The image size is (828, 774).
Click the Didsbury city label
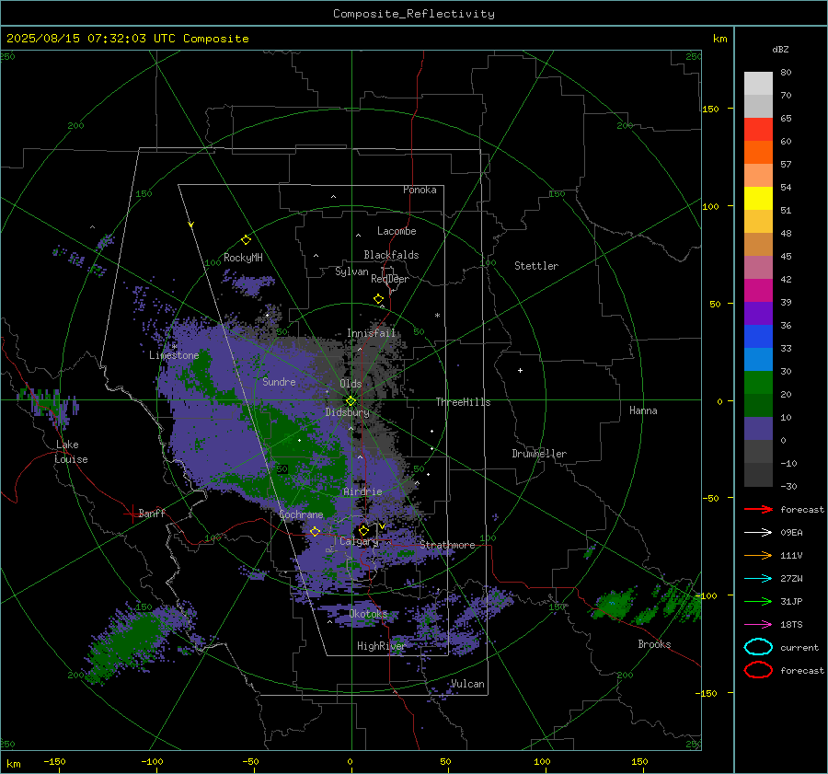[x=348, y=412]
